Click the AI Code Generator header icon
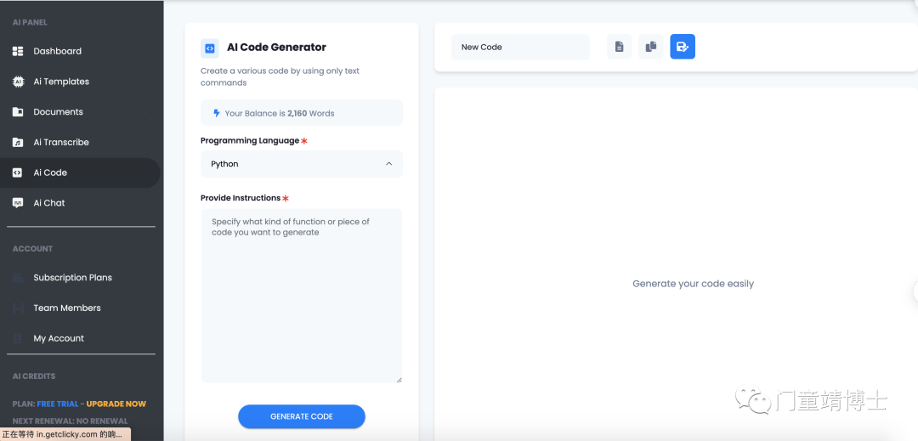The image size is (918, 441). 210,48
